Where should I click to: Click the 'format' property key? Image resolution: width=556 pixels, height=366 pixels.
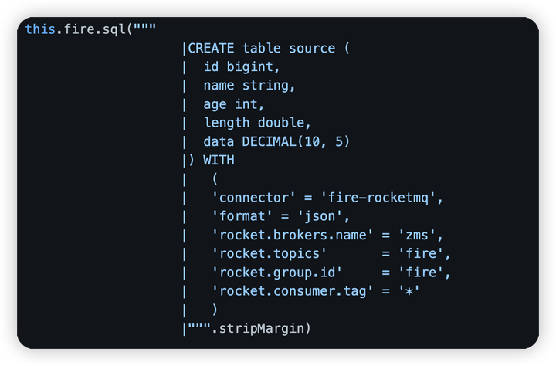[x=246, y=216]
